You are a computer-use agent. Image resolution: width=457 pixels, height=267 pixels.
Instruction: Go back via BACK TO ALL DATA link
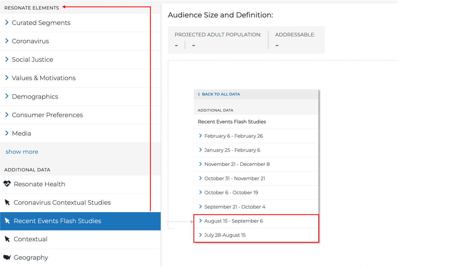pyautogui.click(x=221, y=94)
